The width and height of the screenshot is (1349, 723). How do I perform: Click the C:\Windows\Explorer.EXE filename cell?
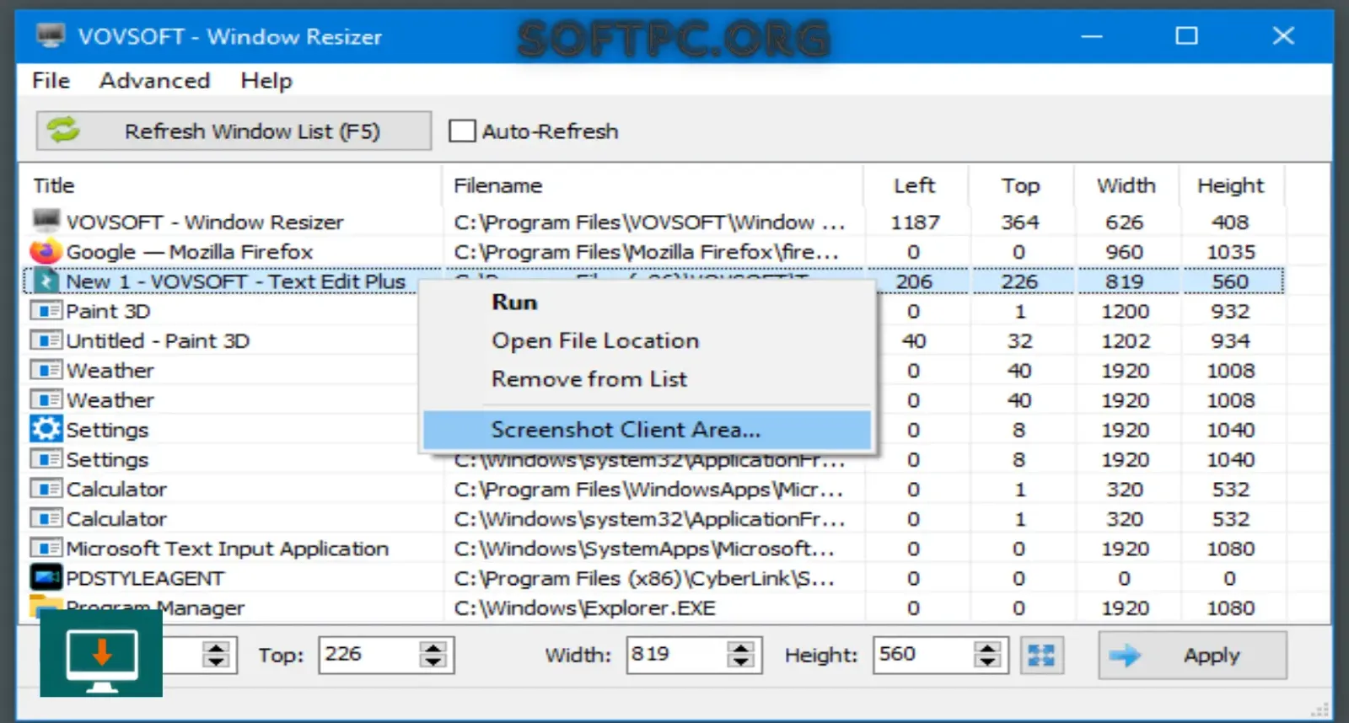(x=584, y=608)
